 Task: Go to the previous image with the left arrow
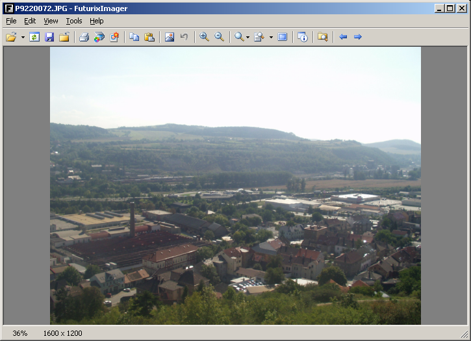[x=343, y=37]
